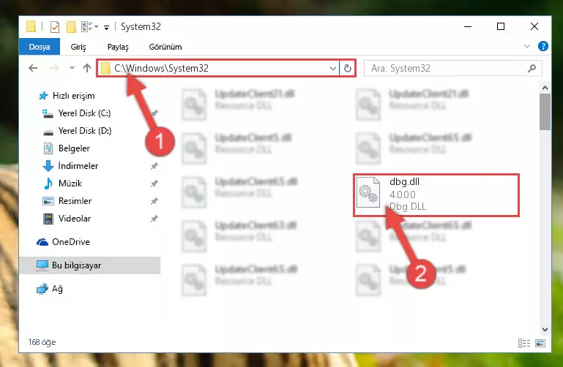Viewport: 563px width, 367px height.
Task: Open the Görünüm ribbon tab
Action: (165, 47)
